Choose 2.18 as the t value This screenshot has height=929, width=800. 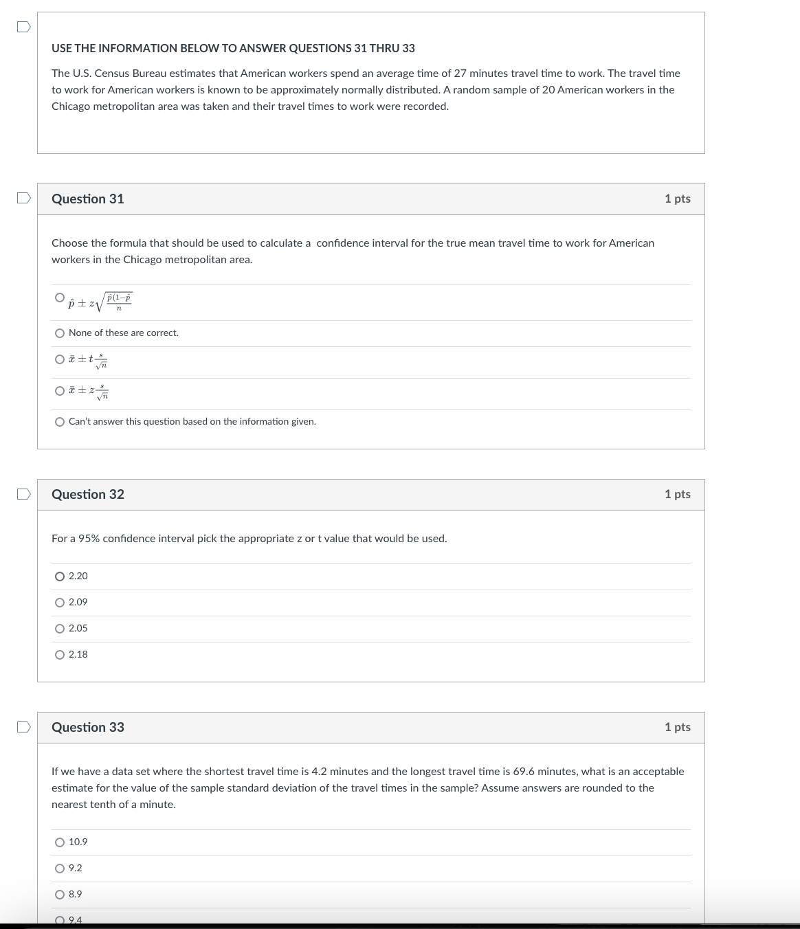point(60,655)
